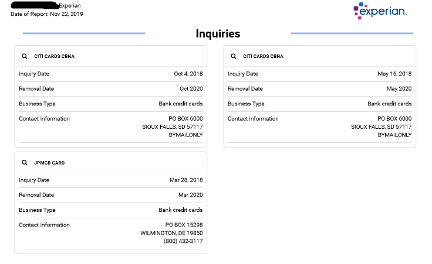Click phone number (800) 432-3117
Viewport: 432px width, 264px height.
(183, 241)
